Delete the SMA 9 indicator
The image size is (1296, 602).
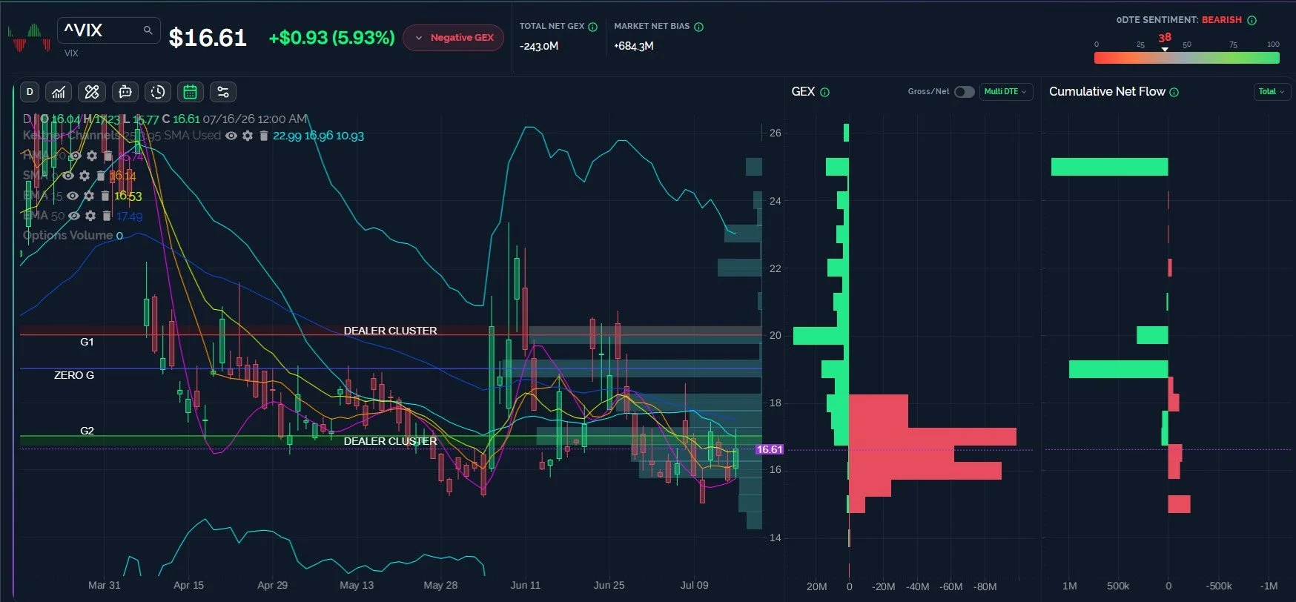pos(101,176)
